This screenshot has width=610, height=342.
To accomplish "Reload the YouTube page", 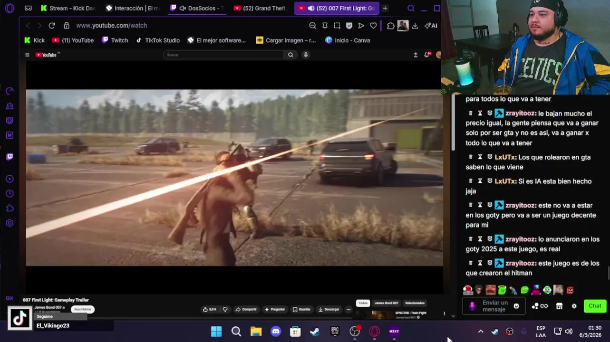I will tap(52, 26).
